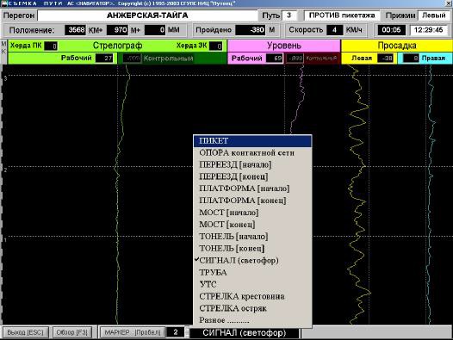
Task: Click the ПРОТИВ пикетажа direction field
Action: [x=342, y=15]
